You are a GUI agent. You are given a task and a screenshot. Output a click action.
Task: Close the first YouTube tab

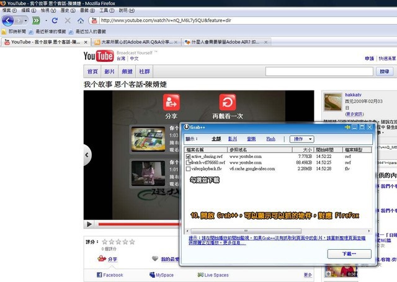point(86,42)
